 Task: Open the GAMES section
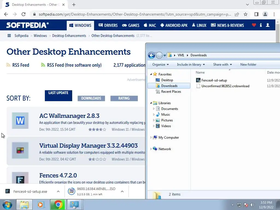(x=131, y=25)
